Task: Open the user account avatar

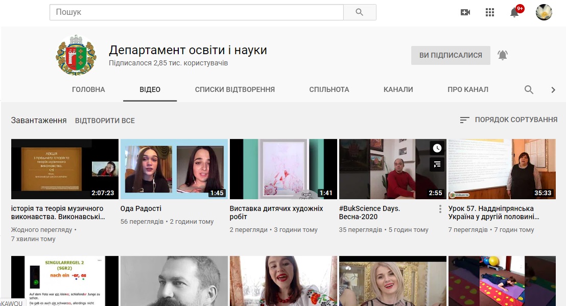Action: tap(544, 12)
